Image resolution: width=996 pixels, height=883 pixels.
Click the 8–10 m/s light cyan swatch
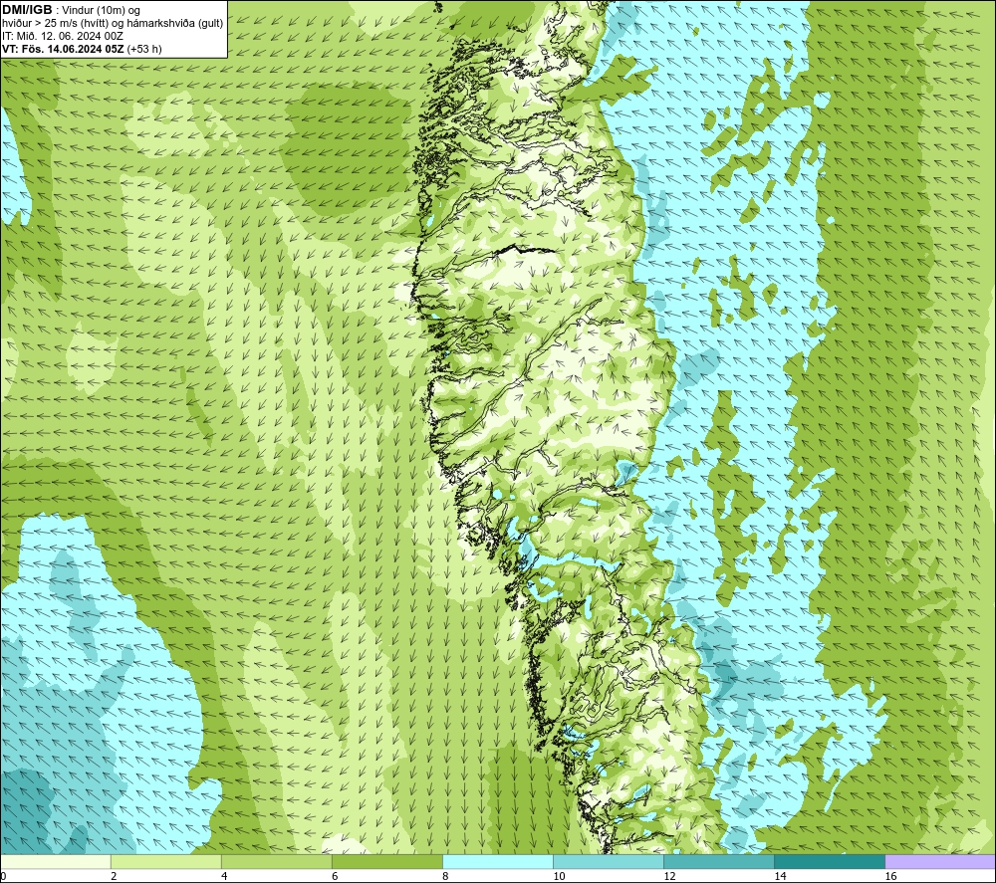point(497,861)
